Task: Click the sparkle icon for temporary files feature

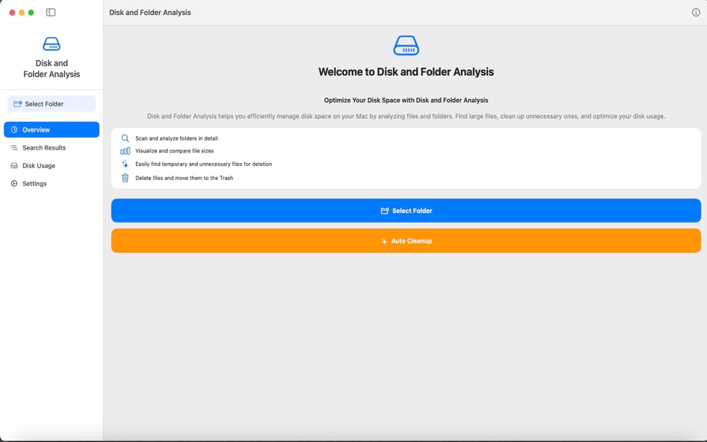Action: tap(124, 164)
